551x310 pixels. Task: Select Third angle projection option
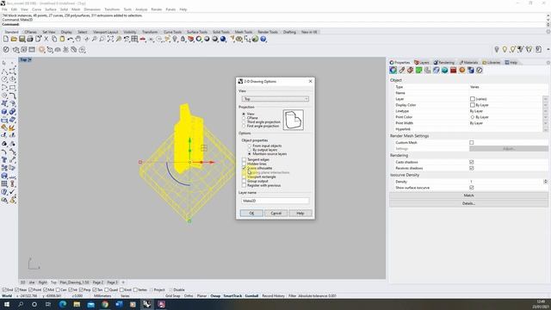coord(244,122)
